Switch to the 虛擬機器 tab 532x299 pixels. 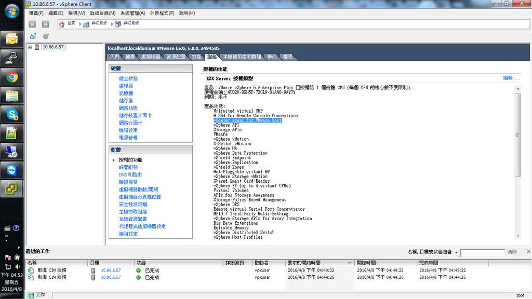(150, 57)
